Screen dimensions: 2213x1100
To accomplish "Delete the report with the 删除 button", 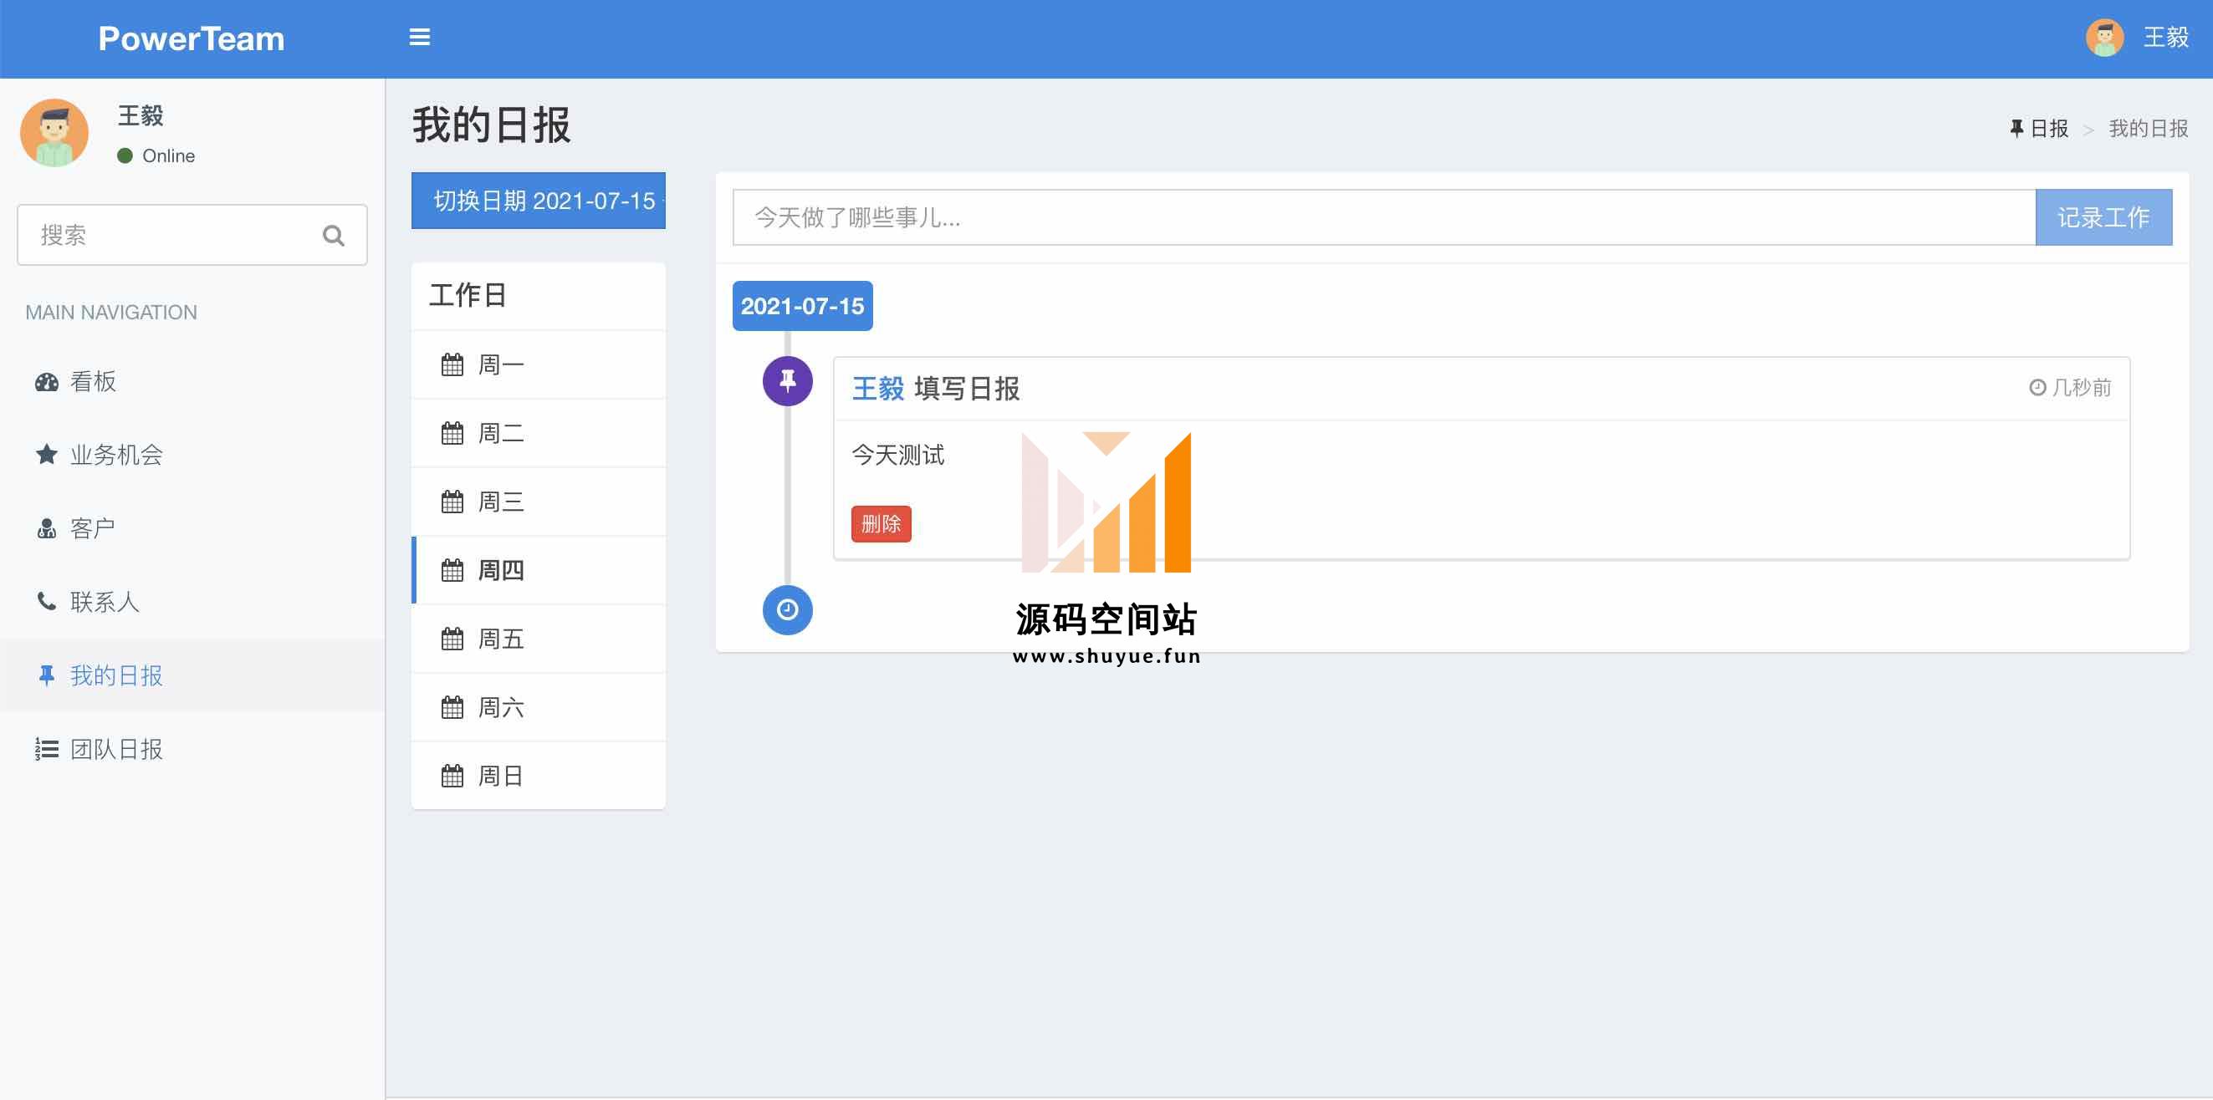I will point(882,524).
